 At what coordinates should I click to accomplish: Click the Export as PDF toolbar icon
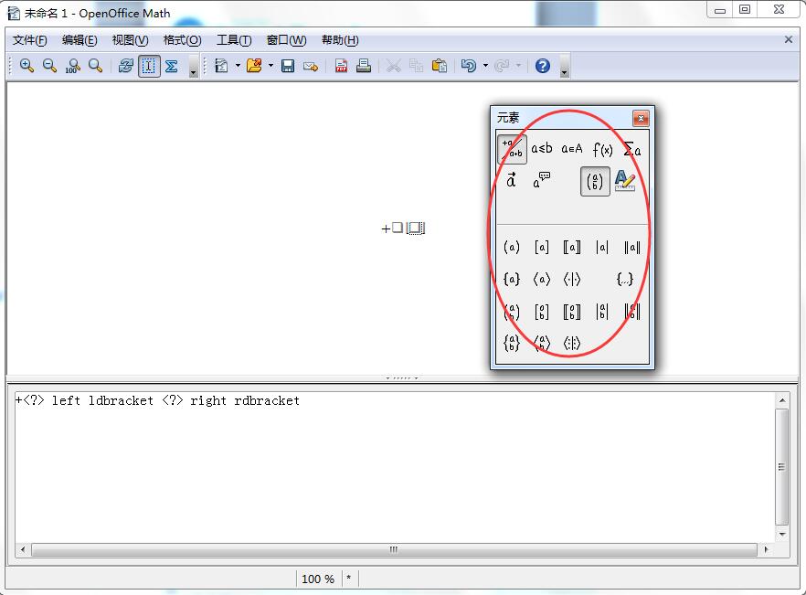point(340,65)
